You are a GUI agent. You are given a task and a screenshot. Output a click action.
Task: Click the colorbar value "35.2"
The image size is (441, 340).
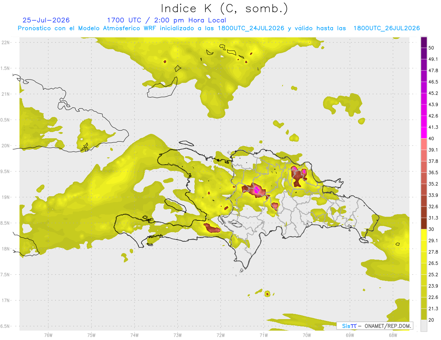click(x=433, y=184)
